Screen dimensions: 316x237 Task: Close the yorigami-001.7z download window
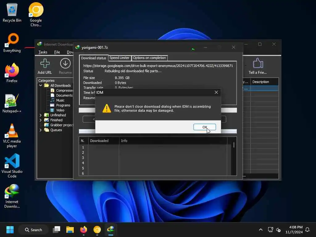tap(234, 47)
